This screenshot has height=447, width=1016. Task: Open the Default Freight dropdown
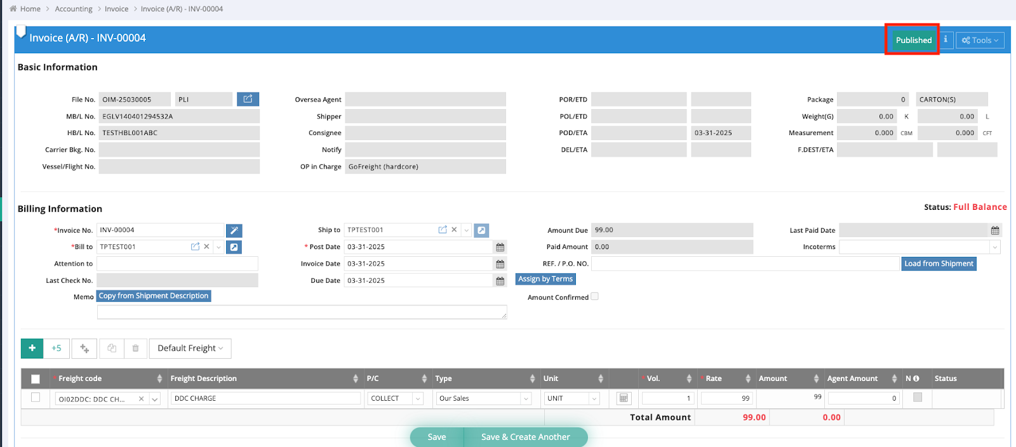coord(190,348)
